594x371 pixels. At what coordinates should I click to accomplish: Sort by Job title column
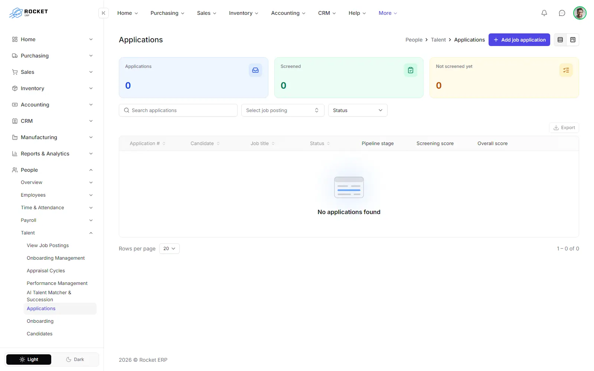(262, 144)
